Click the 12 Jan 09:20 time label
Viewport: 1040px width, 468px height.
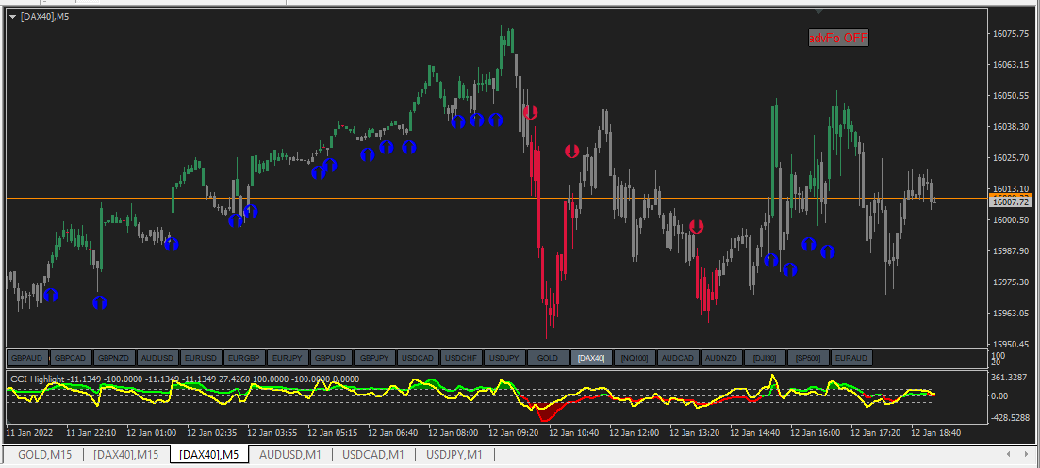click(x=516, y=433)
